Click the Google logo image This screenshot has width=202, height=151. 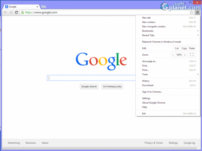coord(101,61)
